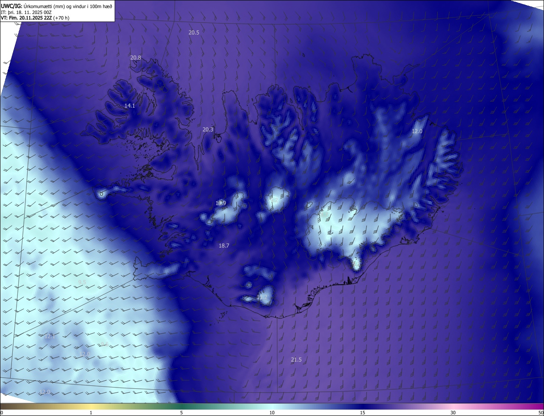
Task: Click the color scale label '15'
Action: pyautogui.click(x=363, y=413)
